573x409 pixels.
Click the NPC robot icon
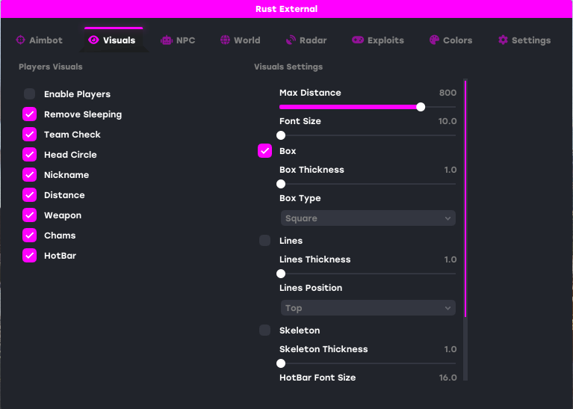tap(167, 40)
